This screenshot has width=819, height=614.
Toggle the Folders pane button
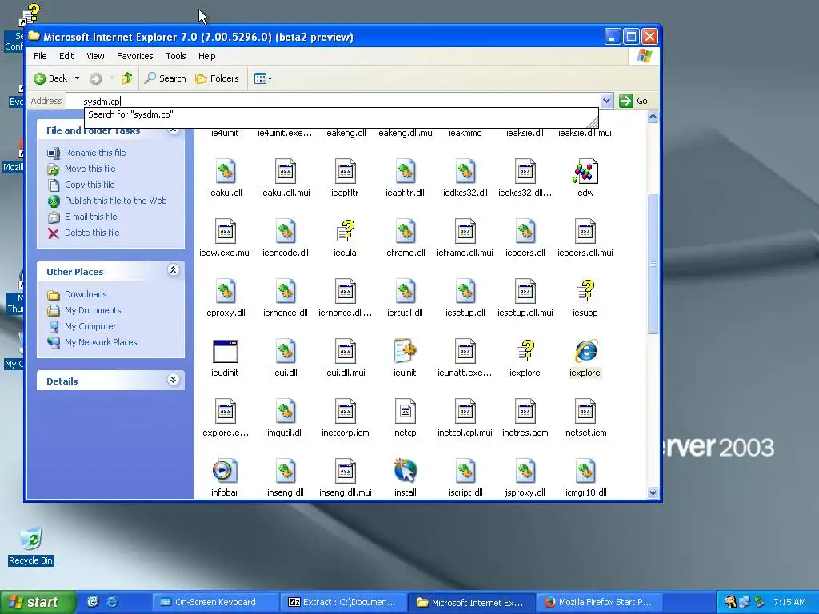217,78
